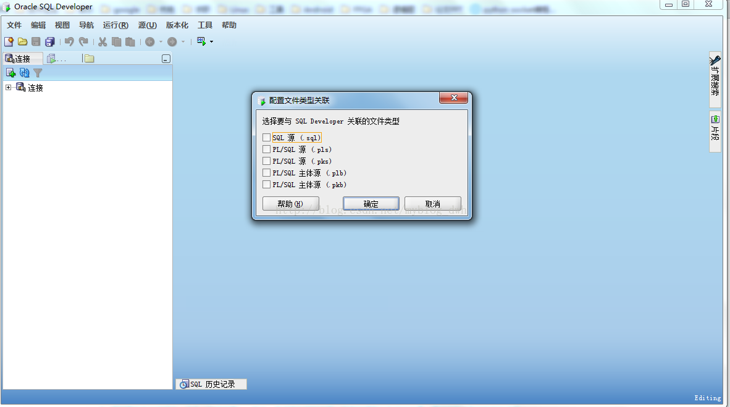Screen dimensions: 730x407
Task: Open SQL Worksheet dropdown arrow
Action: 211,42
